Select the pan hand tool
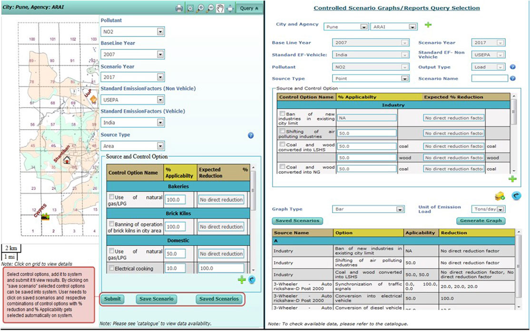Image resolution: width=530 pixels, height=331 pixels. [220, 9]
